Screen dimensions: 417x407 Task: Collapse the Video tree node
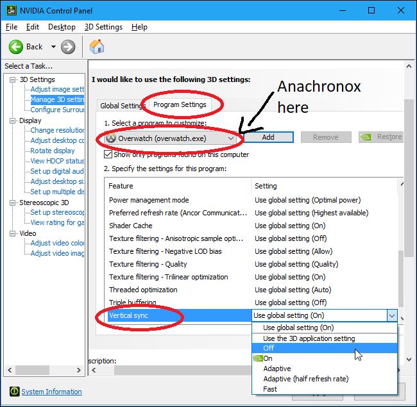(12, 233)
